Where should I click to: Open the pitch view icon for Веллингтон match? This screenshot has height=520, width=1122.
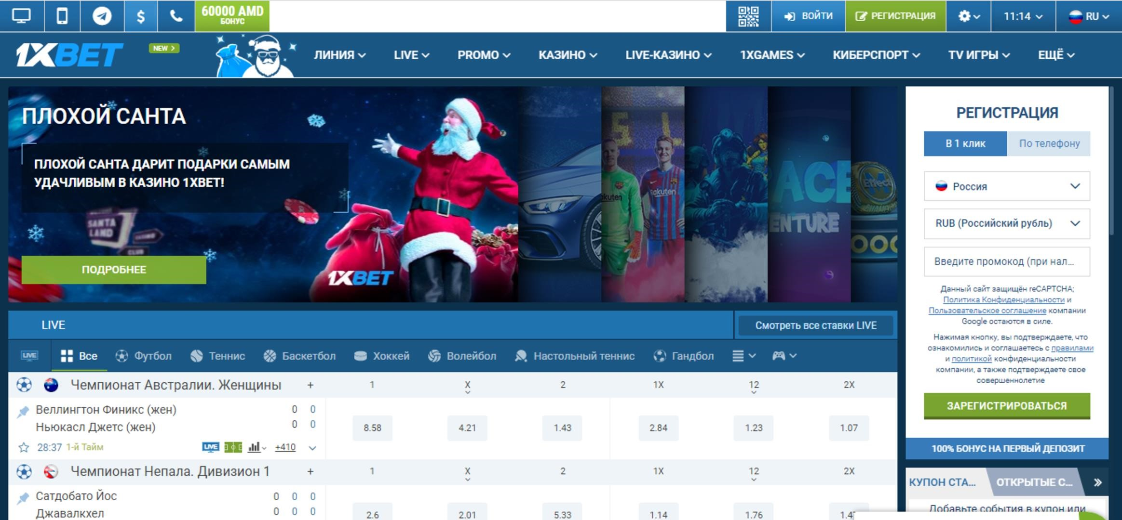tap(233, 447)
